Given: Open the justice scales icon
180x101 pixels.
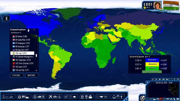Looking at the screenshot, I should pyautogui.click(x=35, y=97).
